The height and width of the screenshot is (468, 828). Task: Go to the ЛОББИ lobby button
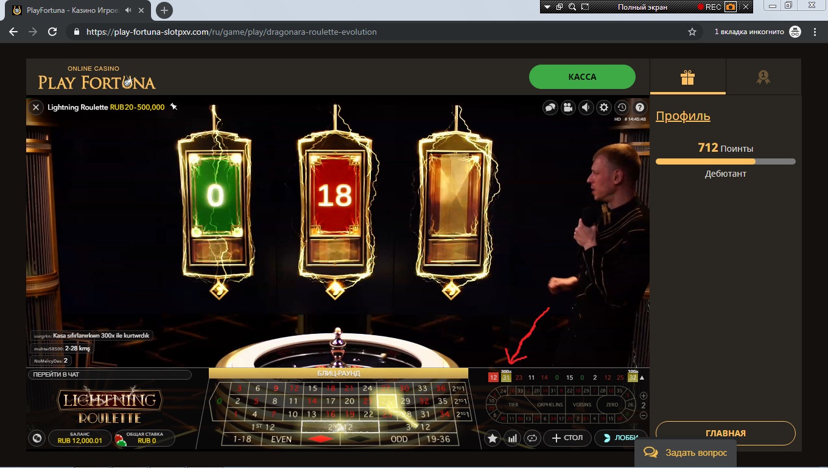pyautogui.click(x=620, y=438)
